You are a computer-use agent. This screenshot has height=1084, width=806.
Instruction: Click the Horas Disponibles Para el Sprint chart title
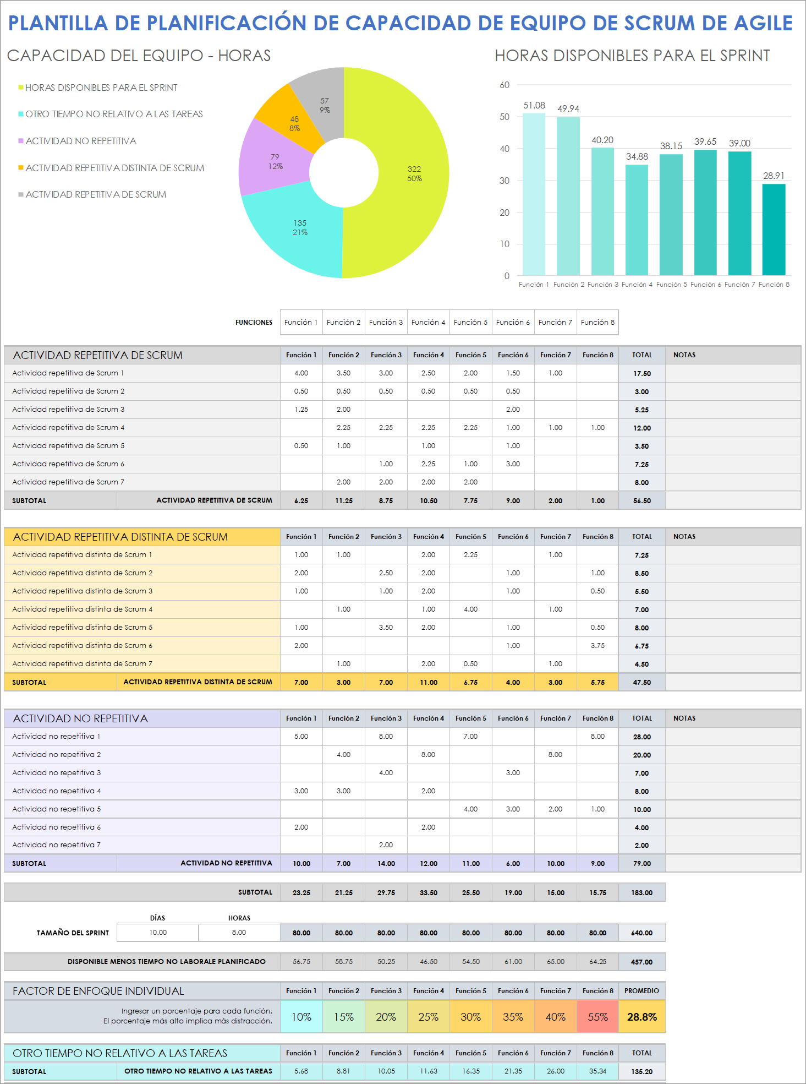tap(632, 56)
